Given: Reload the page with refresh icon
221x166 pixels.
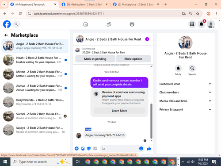Looking at the screenshot, I should pyautogui.click(x=20, y=14).
